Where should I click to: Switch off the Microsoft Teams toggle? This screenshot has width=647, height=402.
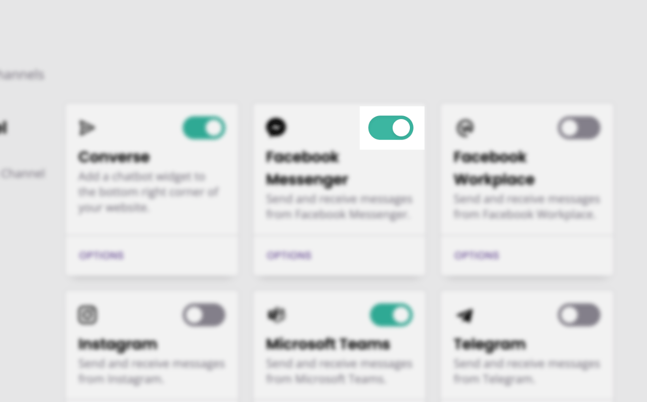point(391,315)
